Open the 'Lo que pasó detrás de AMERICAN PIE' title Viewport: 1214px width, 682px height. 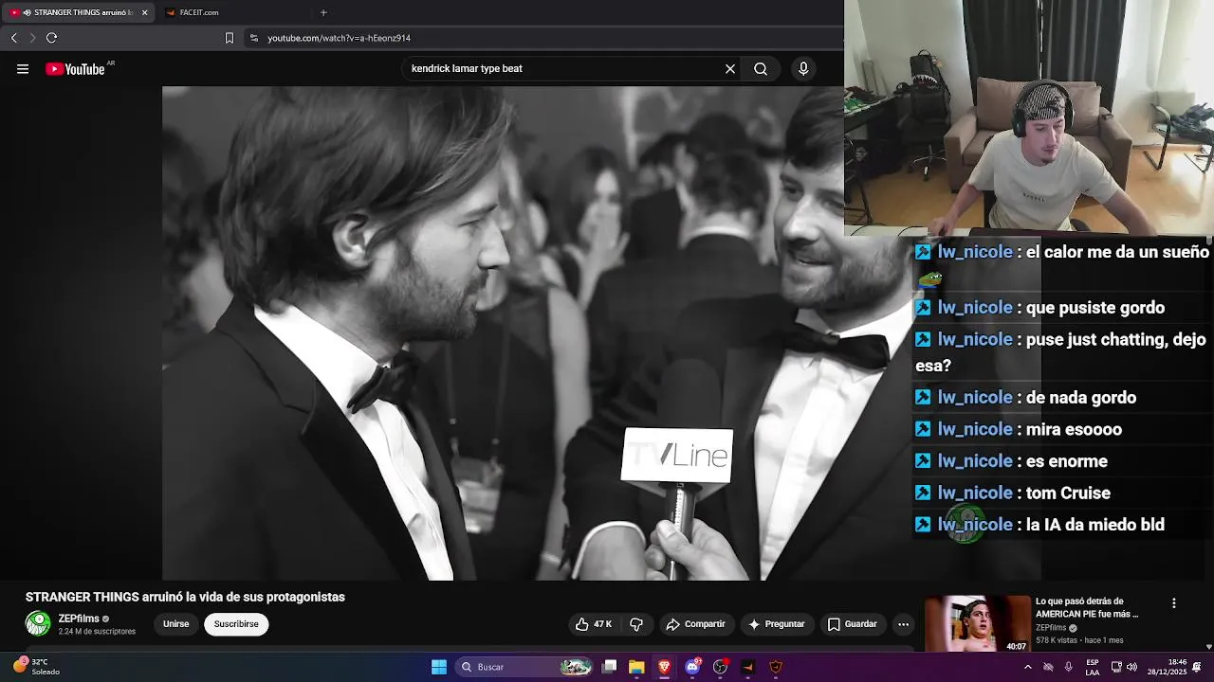(x=1087, y=607)
